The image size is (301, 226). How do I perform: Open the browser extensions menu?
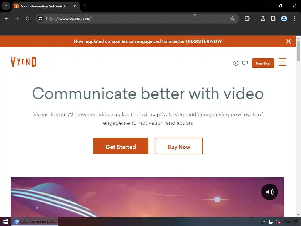[247, 19]
